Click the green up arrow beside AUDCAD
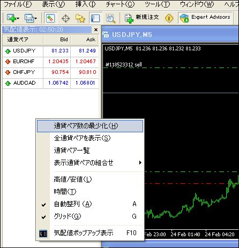Image resolution: width=239 pixels, height=248 pixels. tap(8, 83)
